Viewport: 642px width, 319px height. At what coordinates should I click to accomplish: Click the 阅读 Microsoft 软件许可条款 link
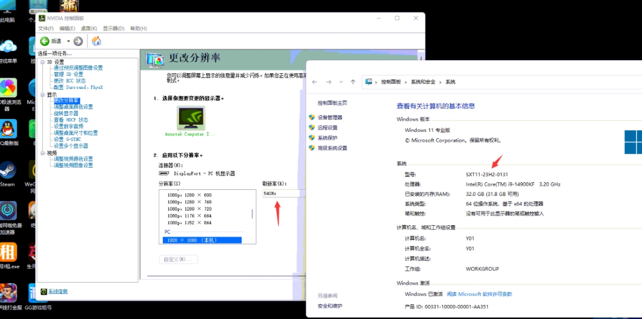point(479,294)
